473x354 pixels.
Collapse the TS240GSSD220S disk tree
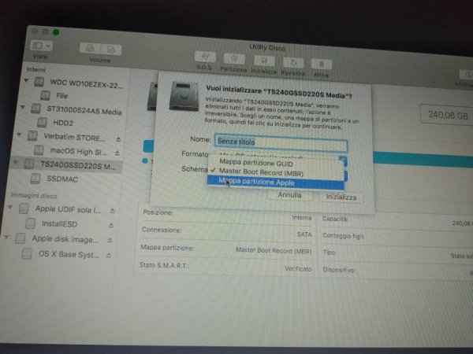16,163
